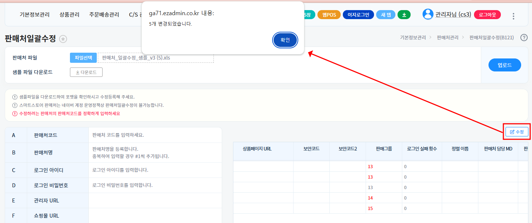Click the 파일선택 file chooser button
Screen dimensions: 532x223
83,58
